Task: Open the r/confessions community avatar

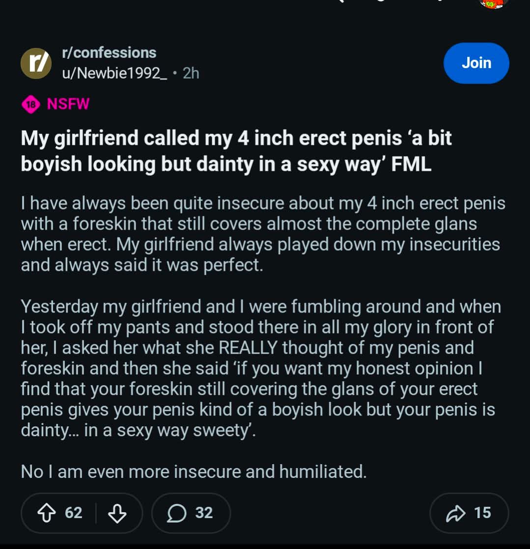Action: pyautogui.click(x=35, y=63)
